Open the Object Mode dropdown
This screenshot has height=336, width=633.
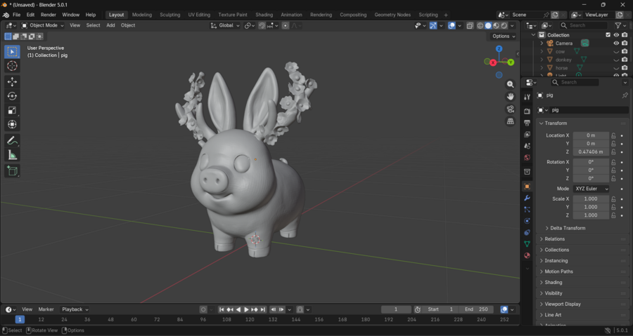42,25
